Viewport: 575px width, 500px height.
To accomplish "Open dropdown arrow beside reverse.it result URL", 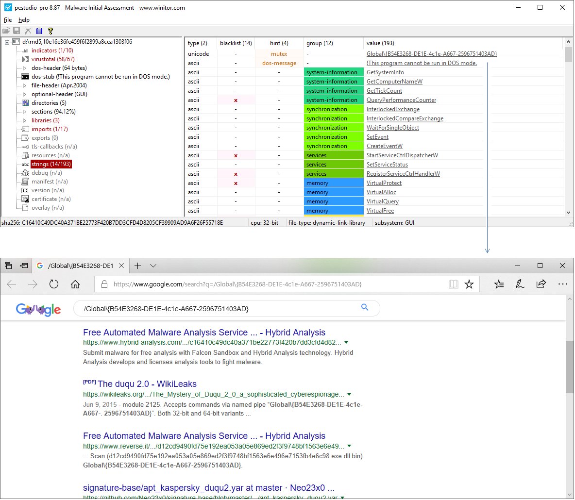I will click(349, 447).
